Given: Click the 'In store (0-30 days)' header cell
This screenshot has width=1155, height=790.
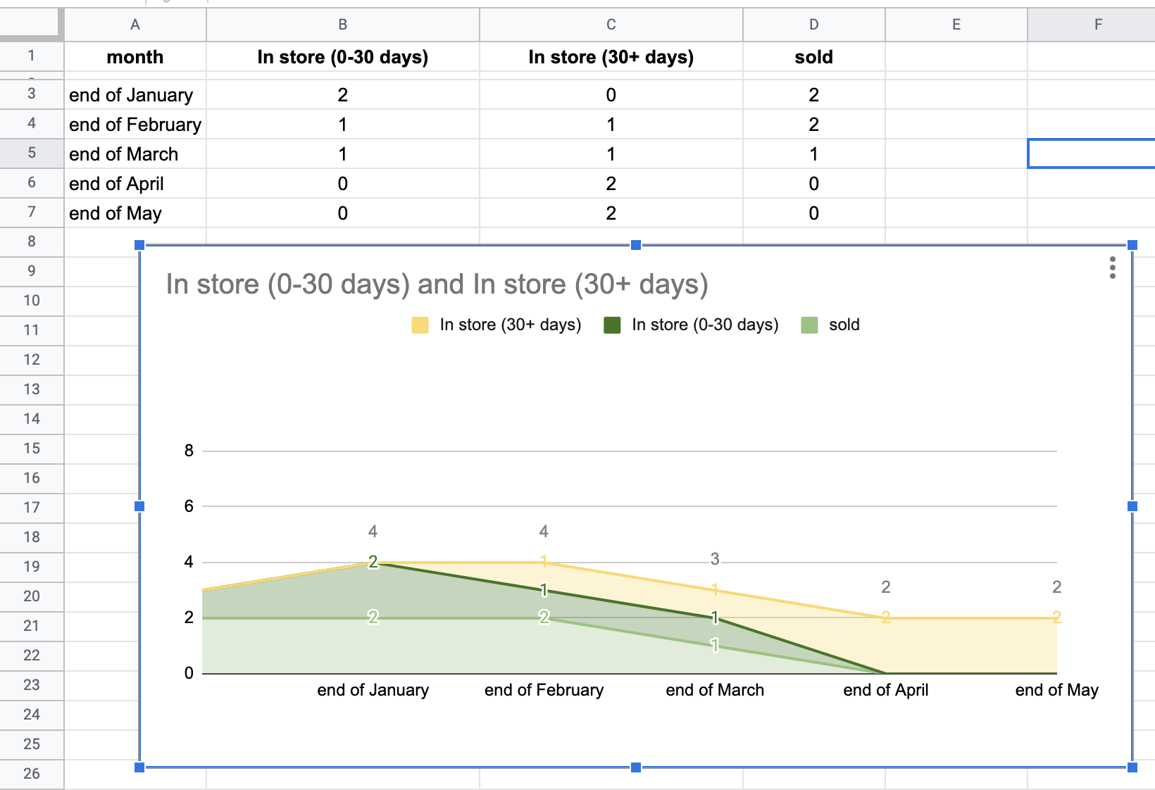Looking at the screenshot, I should pos(343,57).
